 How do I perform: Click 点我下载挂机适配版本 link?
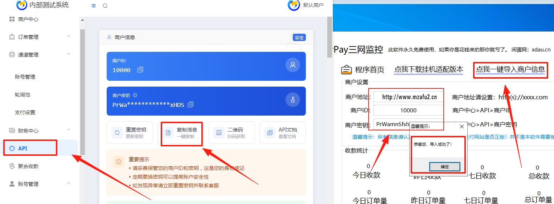point(429,70)
